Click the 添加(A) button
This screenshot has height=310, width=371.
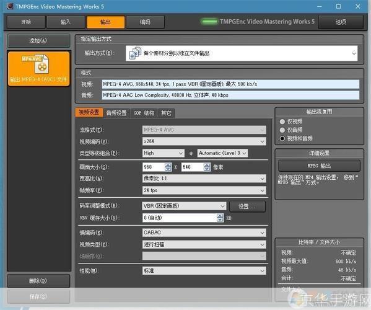(38, 40)
